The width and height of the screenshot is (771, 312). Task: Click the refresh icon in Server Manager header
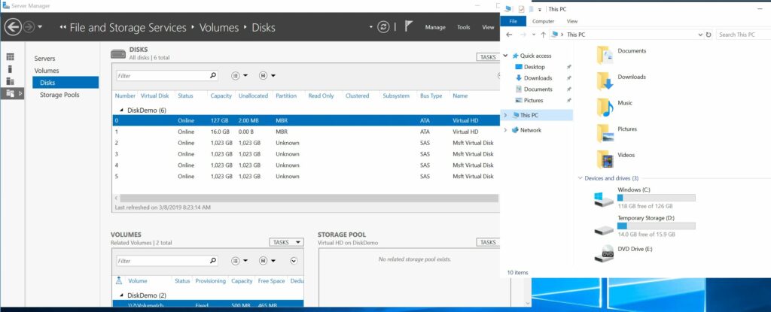(x=383, y=27)
